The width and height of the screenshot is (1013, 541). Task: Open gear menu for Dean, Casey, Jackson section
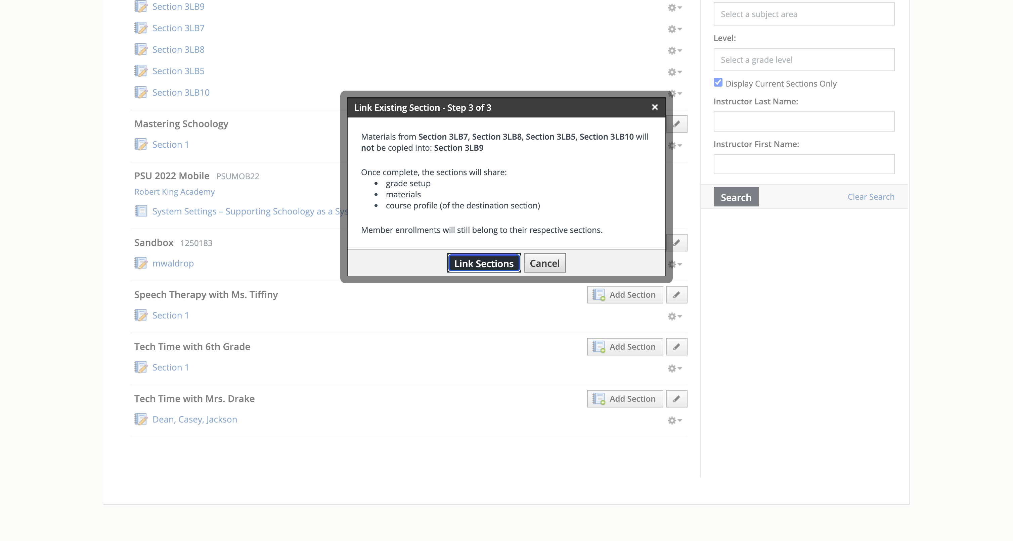pos(674,421)
